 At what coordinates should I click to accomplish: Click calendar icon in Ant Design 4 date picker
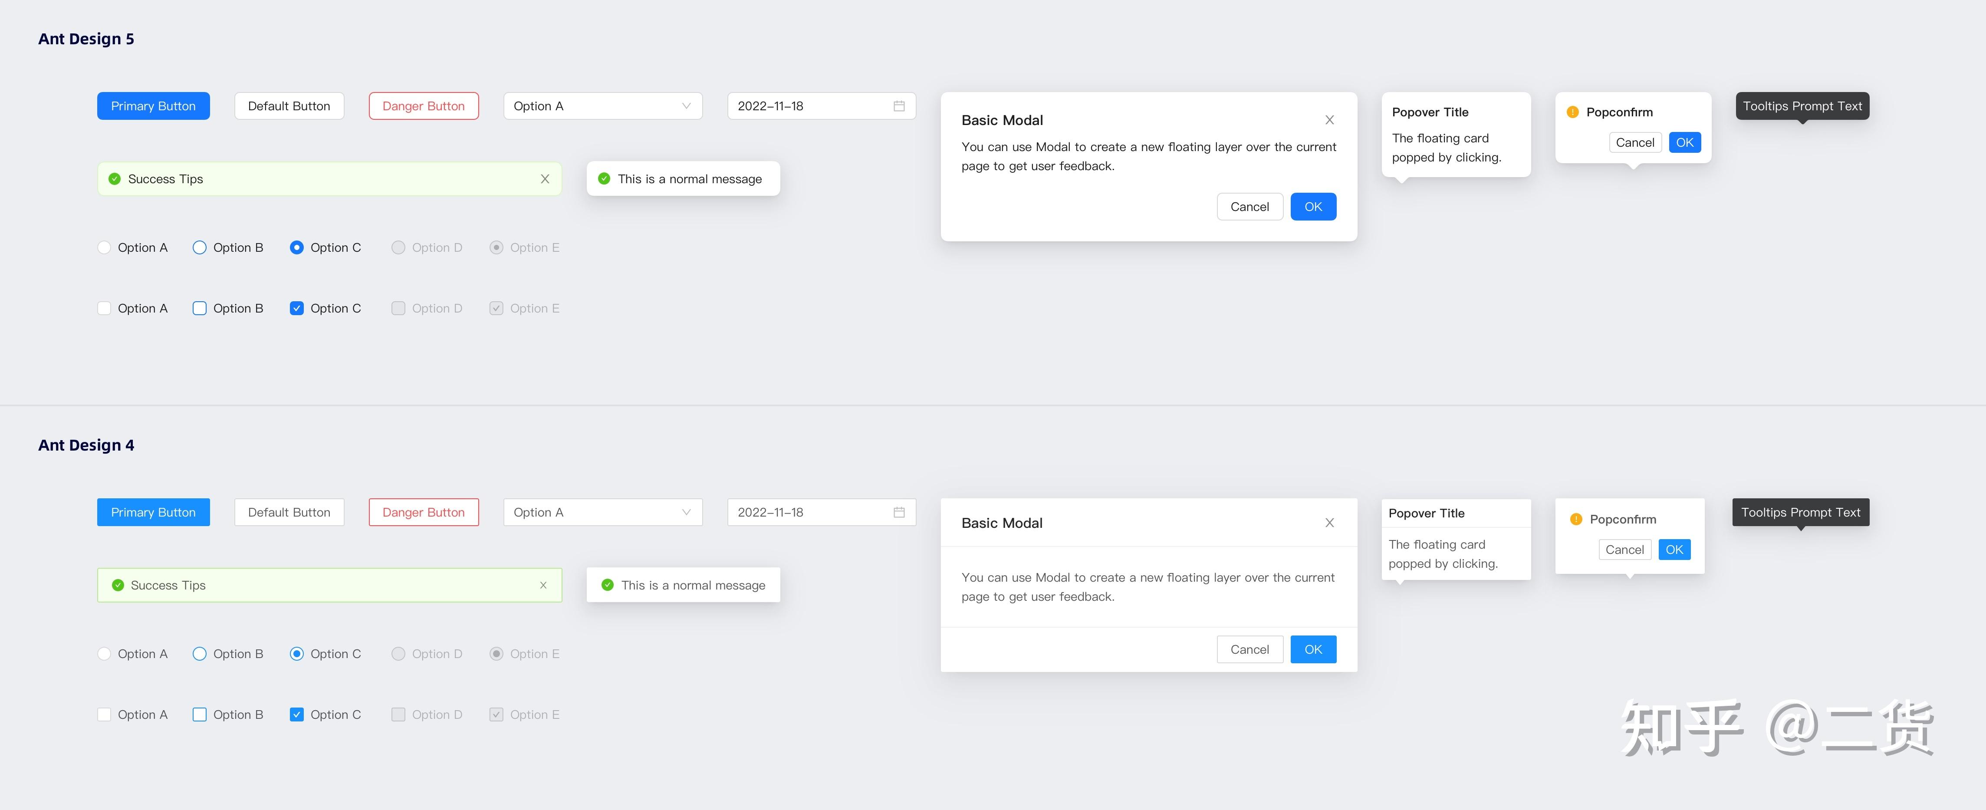coord(899,512)
